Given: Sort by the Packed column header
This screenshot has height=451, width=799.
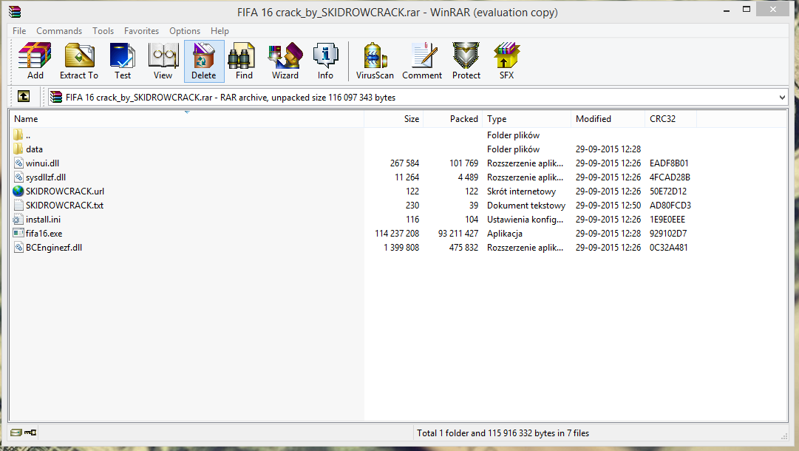Looking at the screenshot, I should (x=452, y=119).
